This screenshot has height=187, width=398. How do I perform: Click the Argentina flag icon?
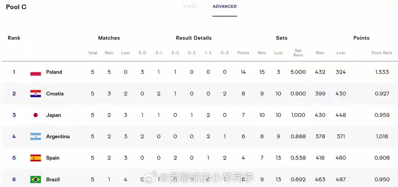click(35, 137)
